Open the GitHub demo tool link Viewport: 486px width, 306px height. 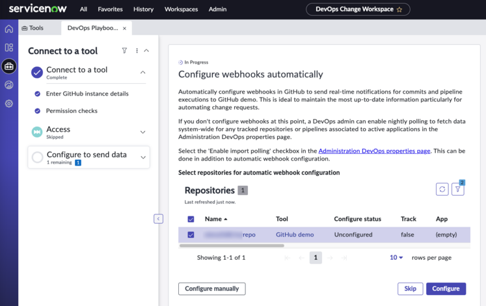295,235
